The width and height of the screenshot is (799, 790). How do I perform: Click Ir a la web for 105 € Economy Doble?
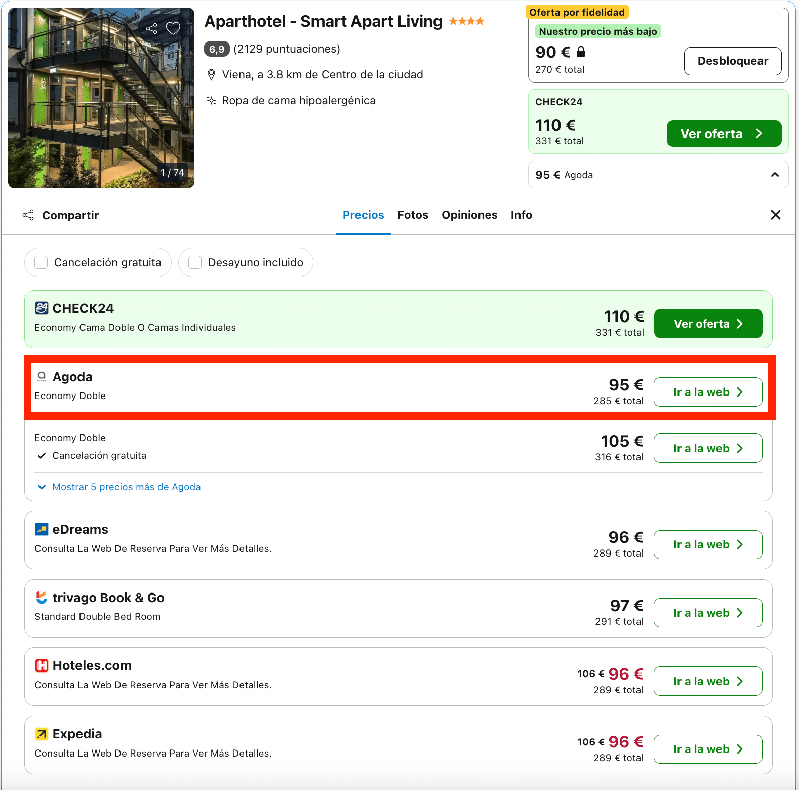tap(708, 448)
